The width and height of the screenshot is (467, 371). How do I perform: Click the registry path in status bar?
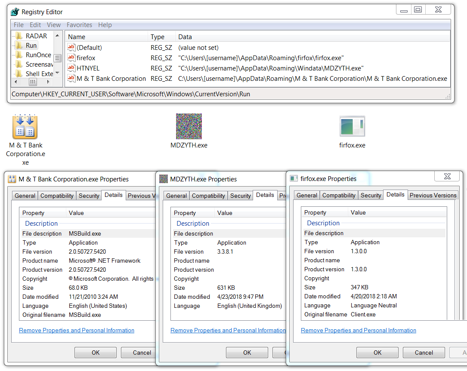131,94
